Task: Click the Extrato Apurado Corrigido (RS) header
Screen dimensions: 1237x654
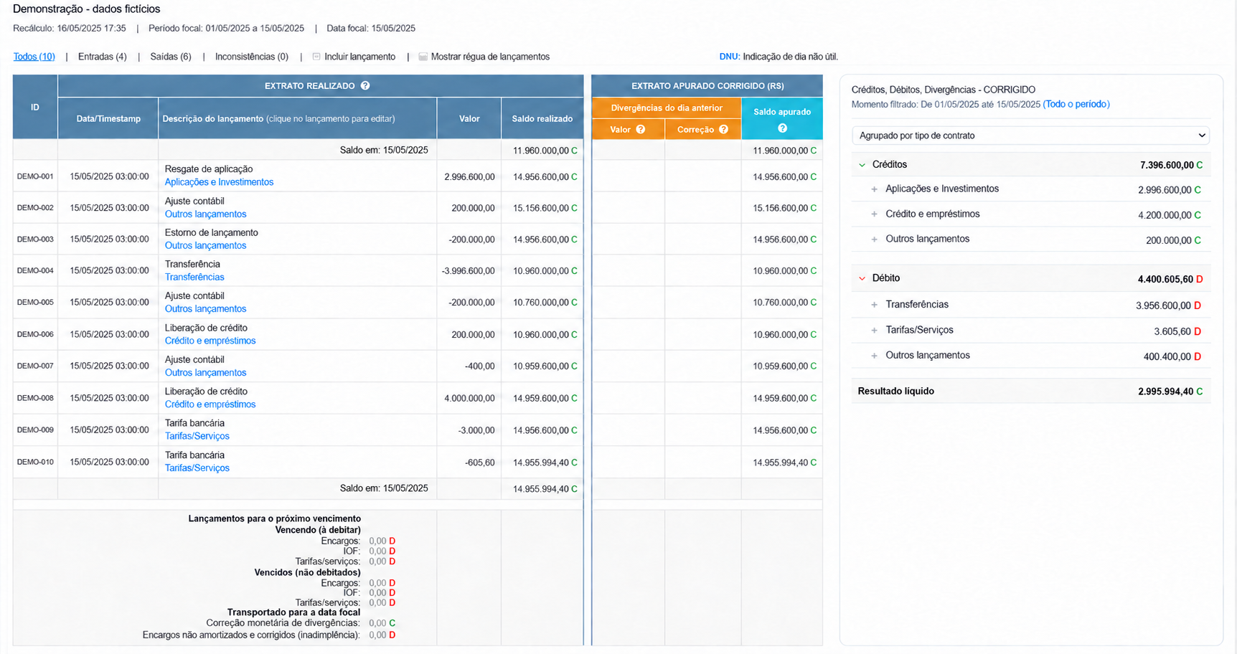Action: (707, 86)
